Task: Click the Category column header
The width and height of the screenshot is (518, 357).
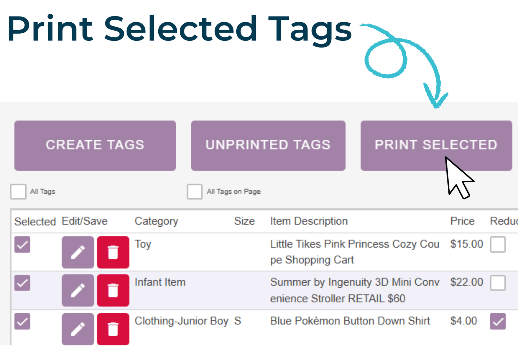Action: (156, 221)
